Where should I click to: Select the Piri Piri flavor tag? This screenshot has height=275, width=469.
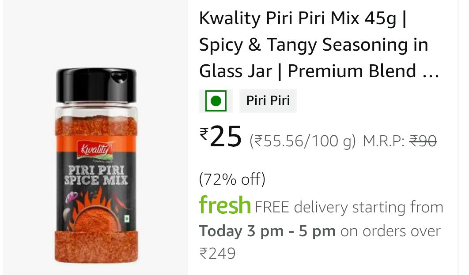[268, 100]
